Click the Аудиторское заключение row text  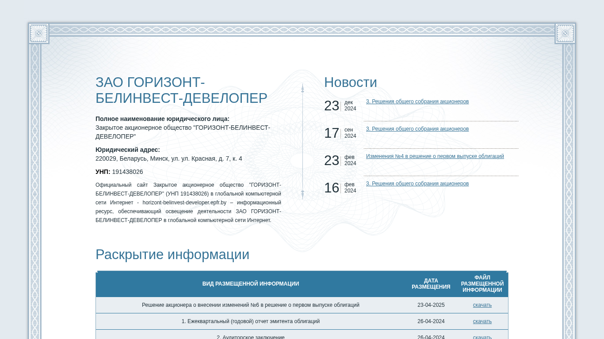251,337
